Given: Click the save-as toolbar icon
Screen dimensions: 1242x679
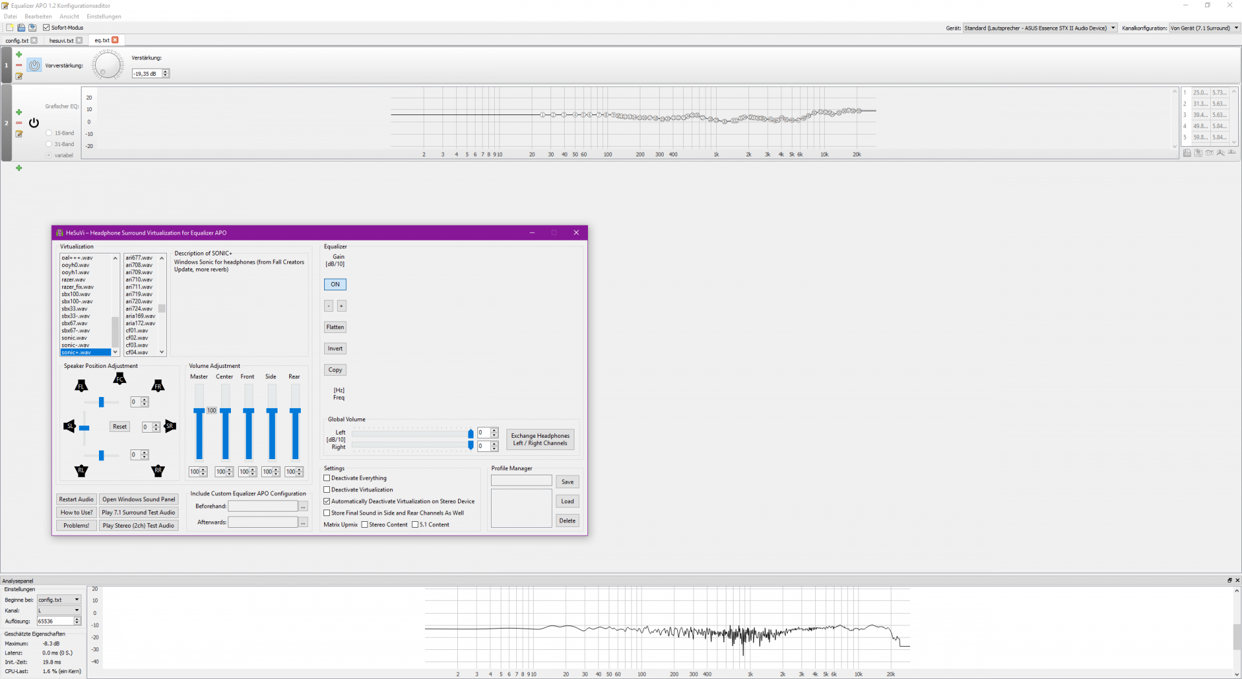Looking at the screenshot, I should [x=32, y=28].
